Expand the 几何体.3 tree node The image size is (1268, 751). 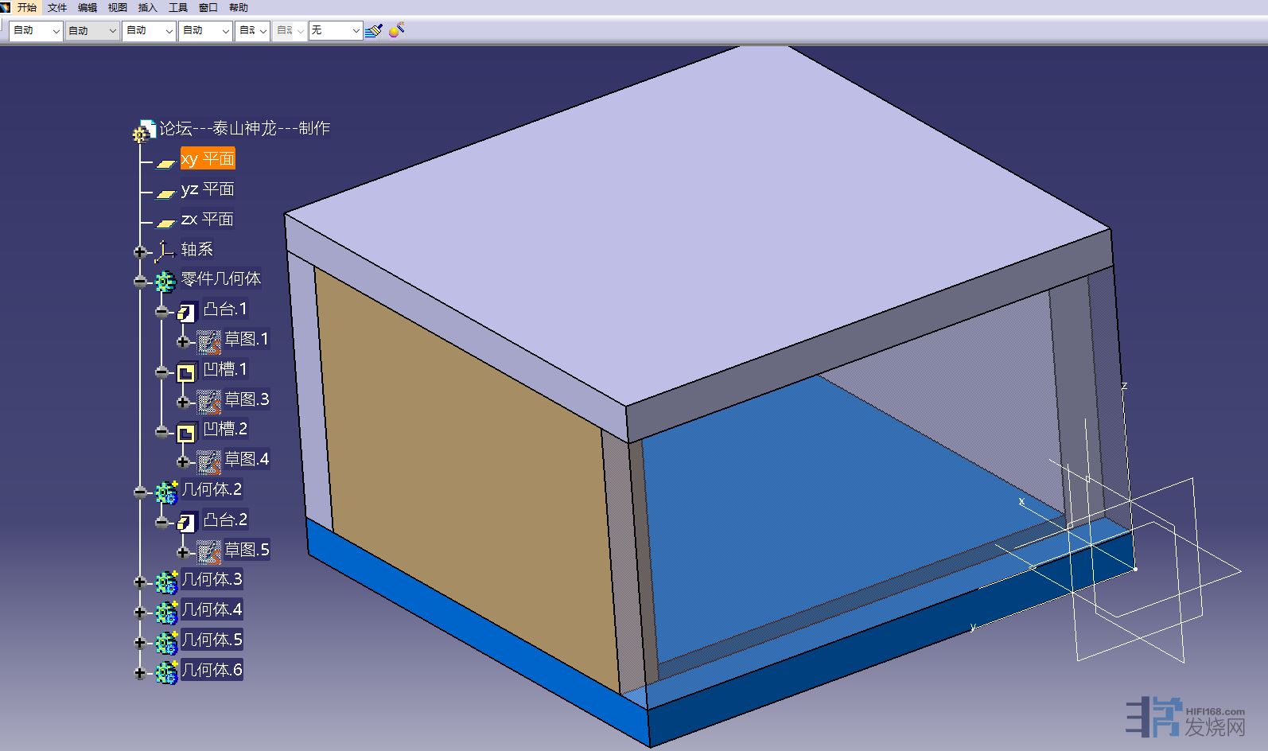pos(140,582)
